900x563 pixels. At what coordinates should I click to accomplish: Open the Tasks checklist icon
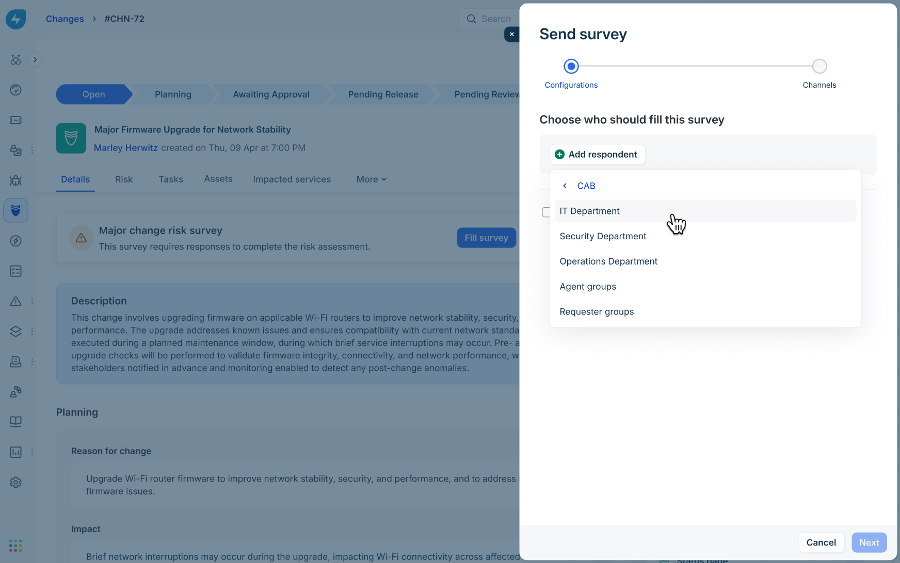pos(16,271)
